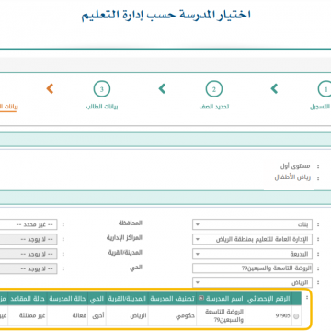Open المحافظة غير محدد dropdown
Viewport: 331px width, 331px height.
click(29, 224)
